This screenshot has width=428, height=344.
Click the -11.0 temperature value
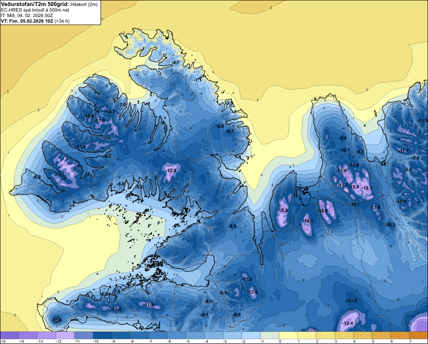(116, 309)
